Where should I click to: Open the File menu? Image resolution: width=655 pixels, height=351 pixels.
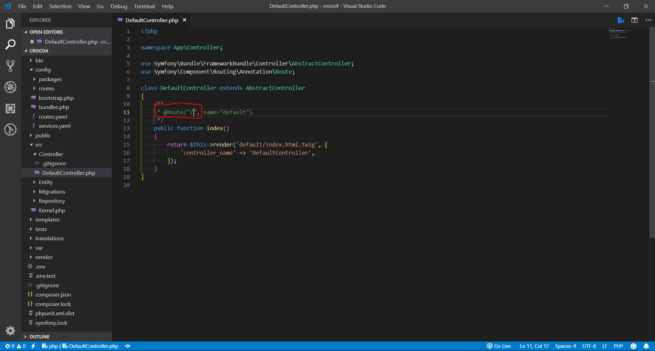[22, 6]
